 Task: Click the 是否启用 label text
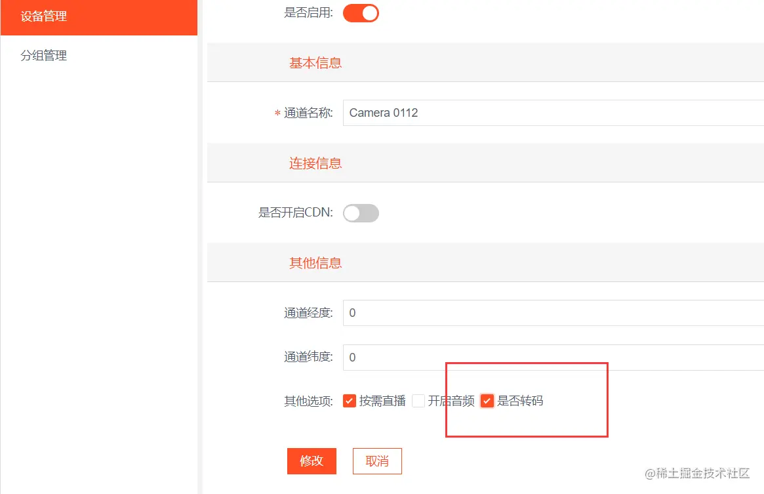point(308,12)
